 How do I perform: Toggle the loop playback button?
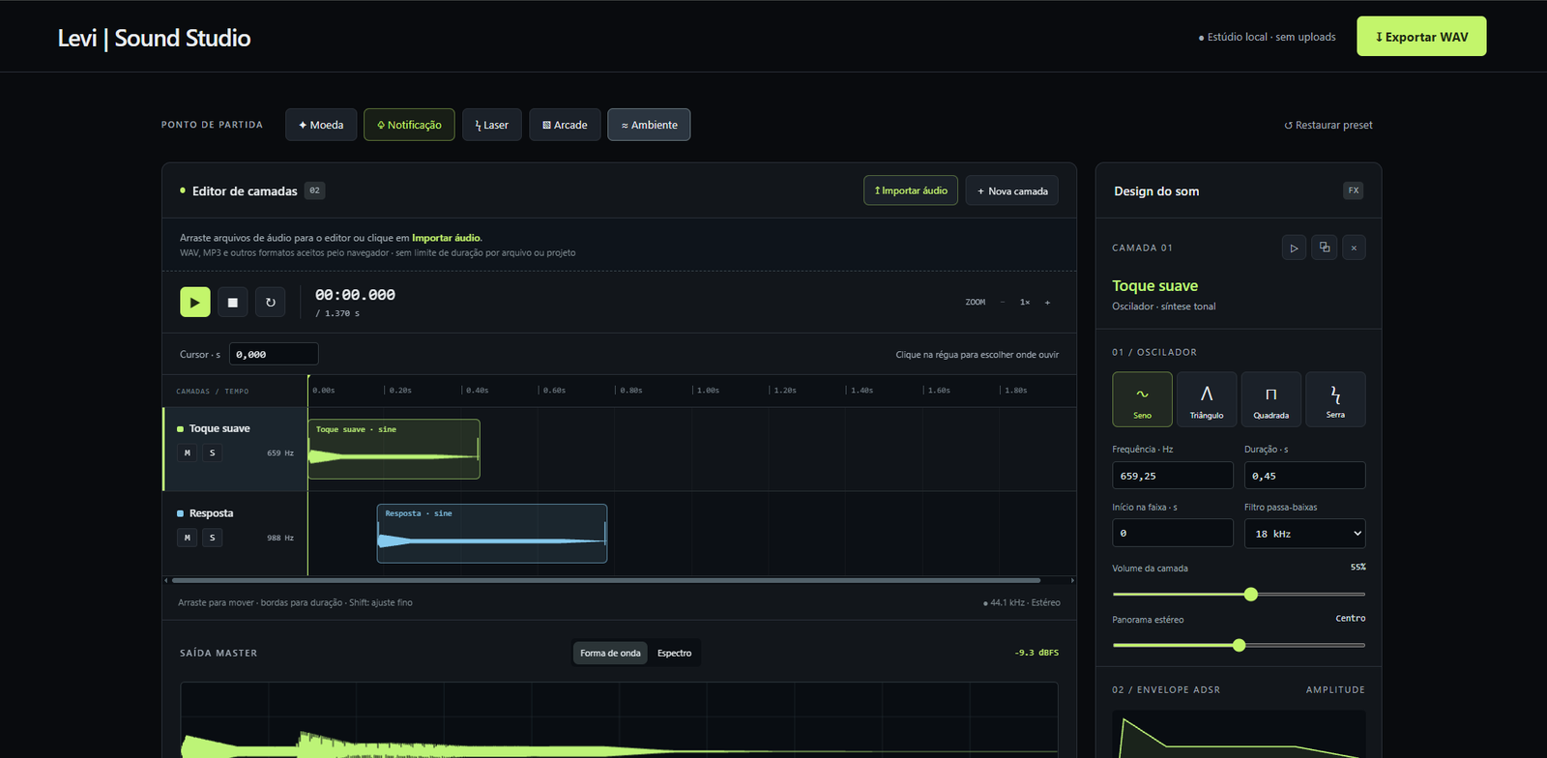coord(270,302)
